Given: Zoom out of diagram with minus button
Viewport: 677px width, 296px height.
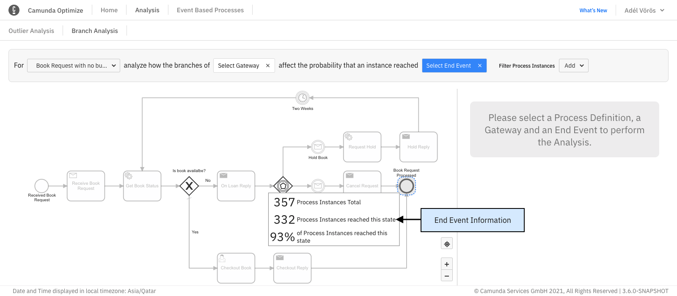Looking at the screenshot, I should (447, 276).
